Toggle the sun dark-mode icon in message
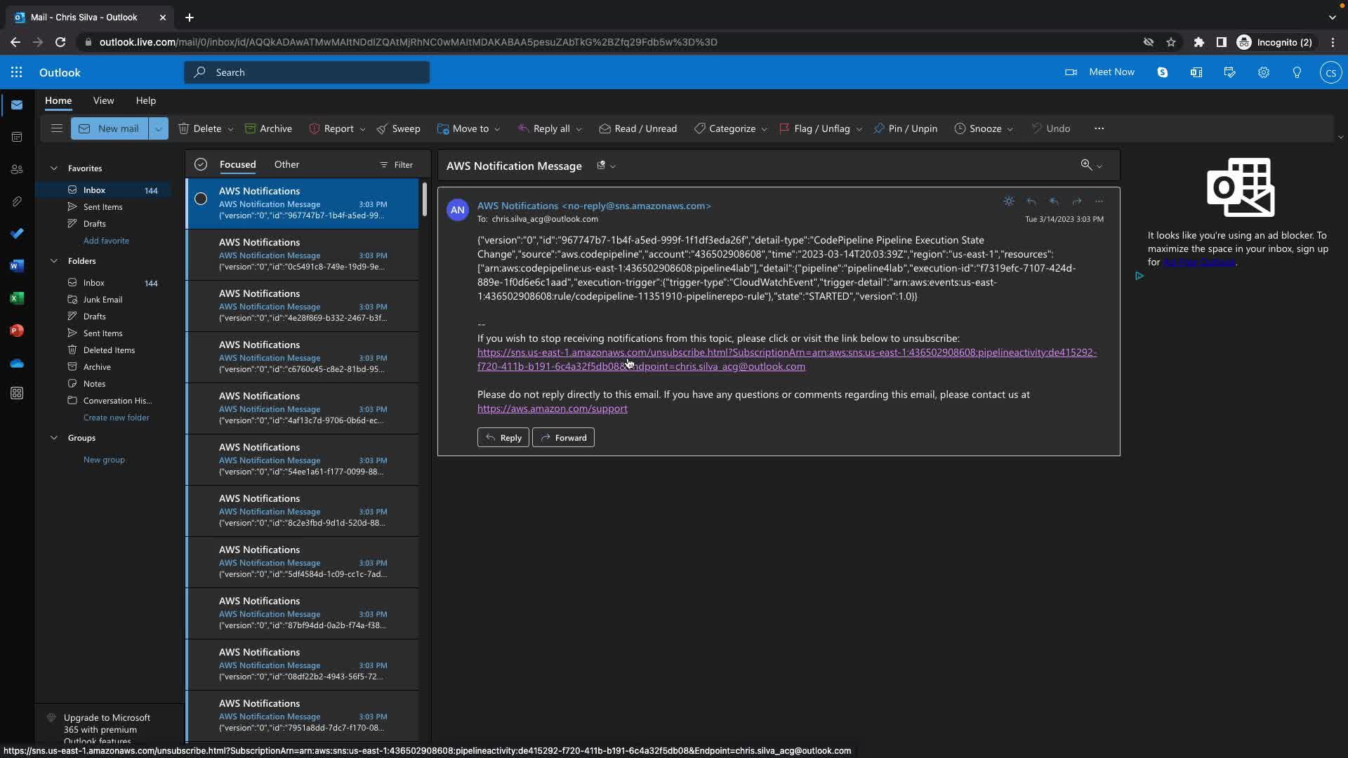Viewport: 1348px width, 758px height. [x=1009, y=201]
